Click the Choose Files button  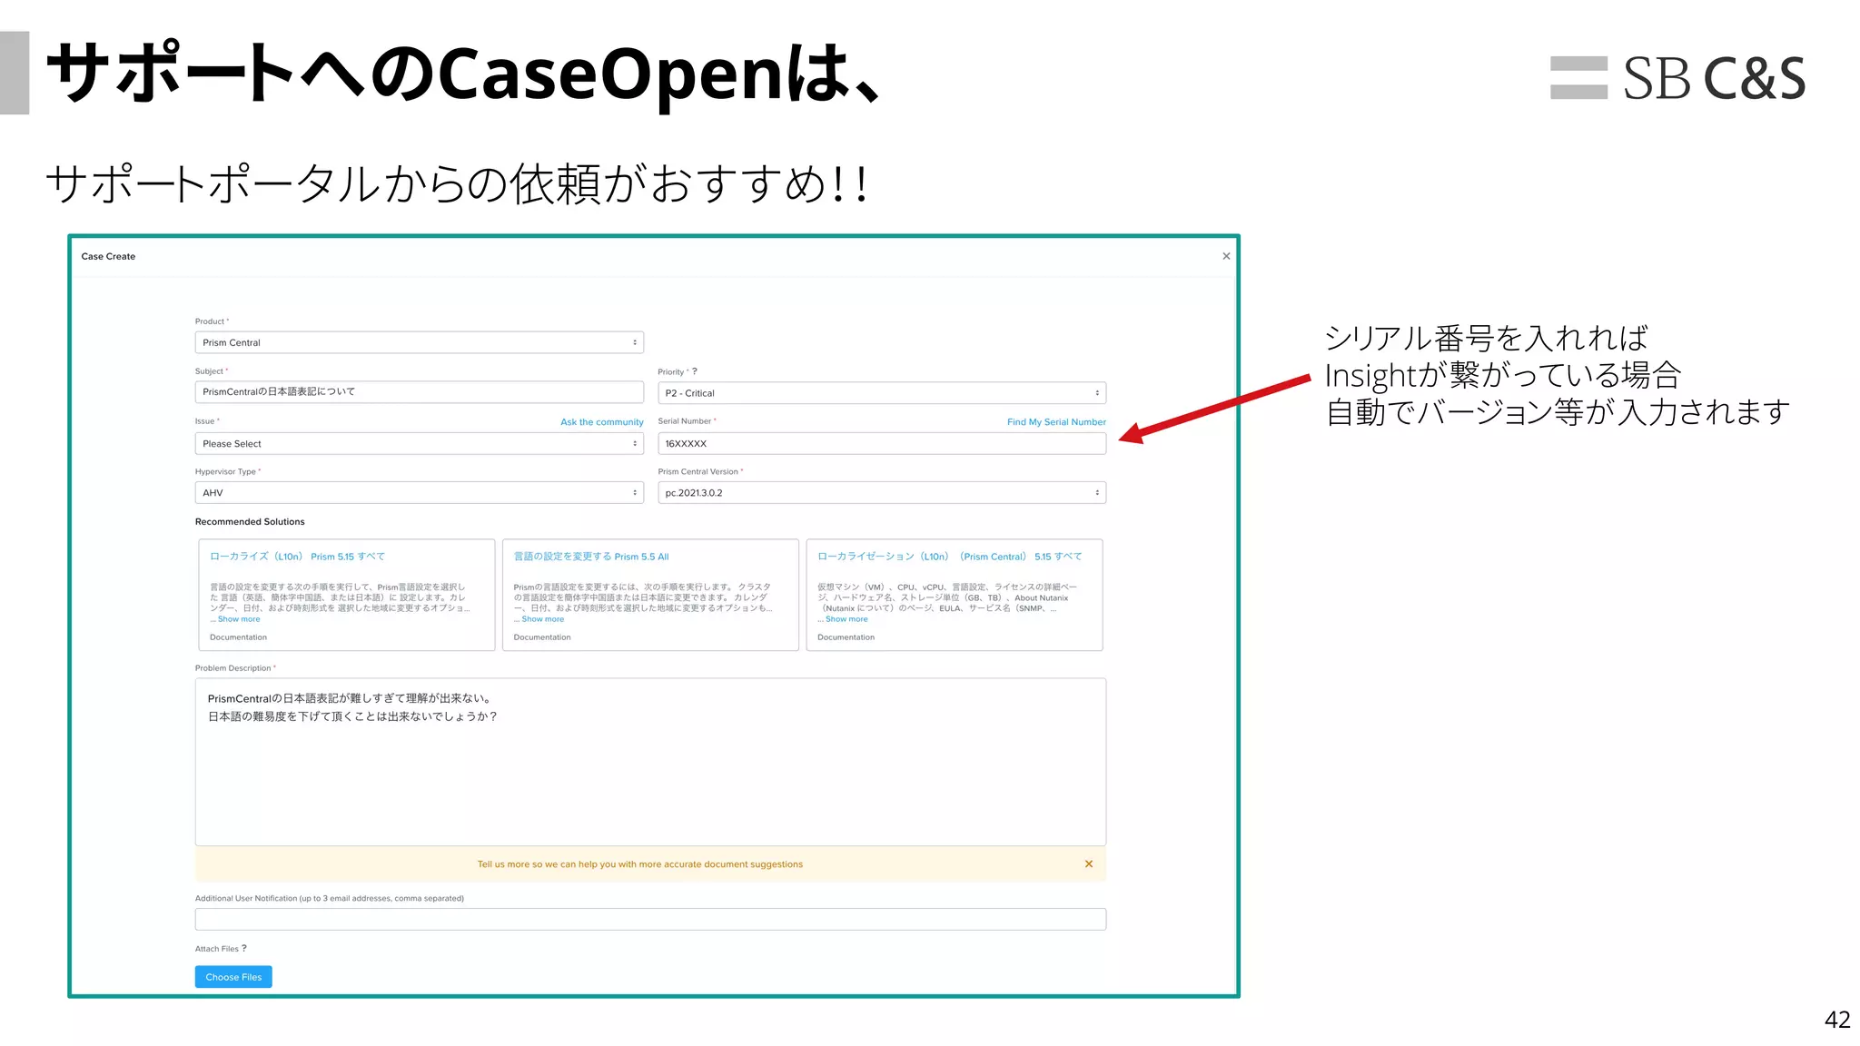coord(233,977)
